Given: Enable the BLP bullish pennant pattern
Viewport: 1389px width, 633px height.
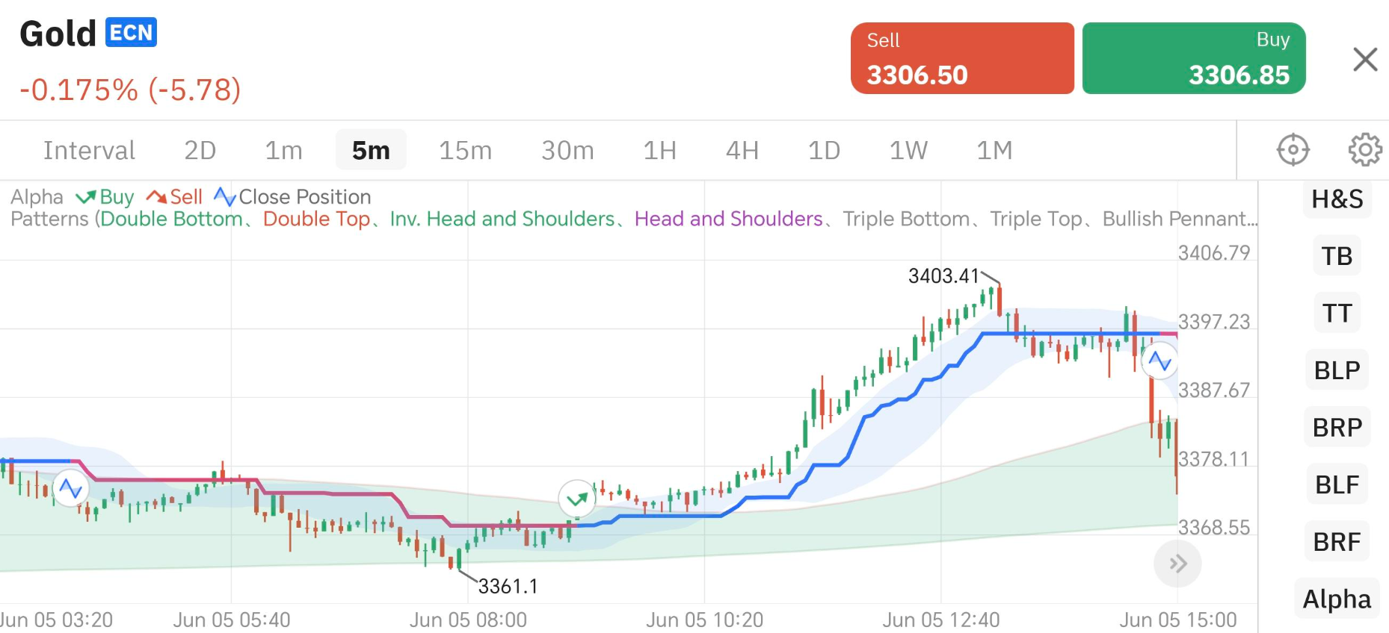Looking at the screenshot, I should 1337,370.
